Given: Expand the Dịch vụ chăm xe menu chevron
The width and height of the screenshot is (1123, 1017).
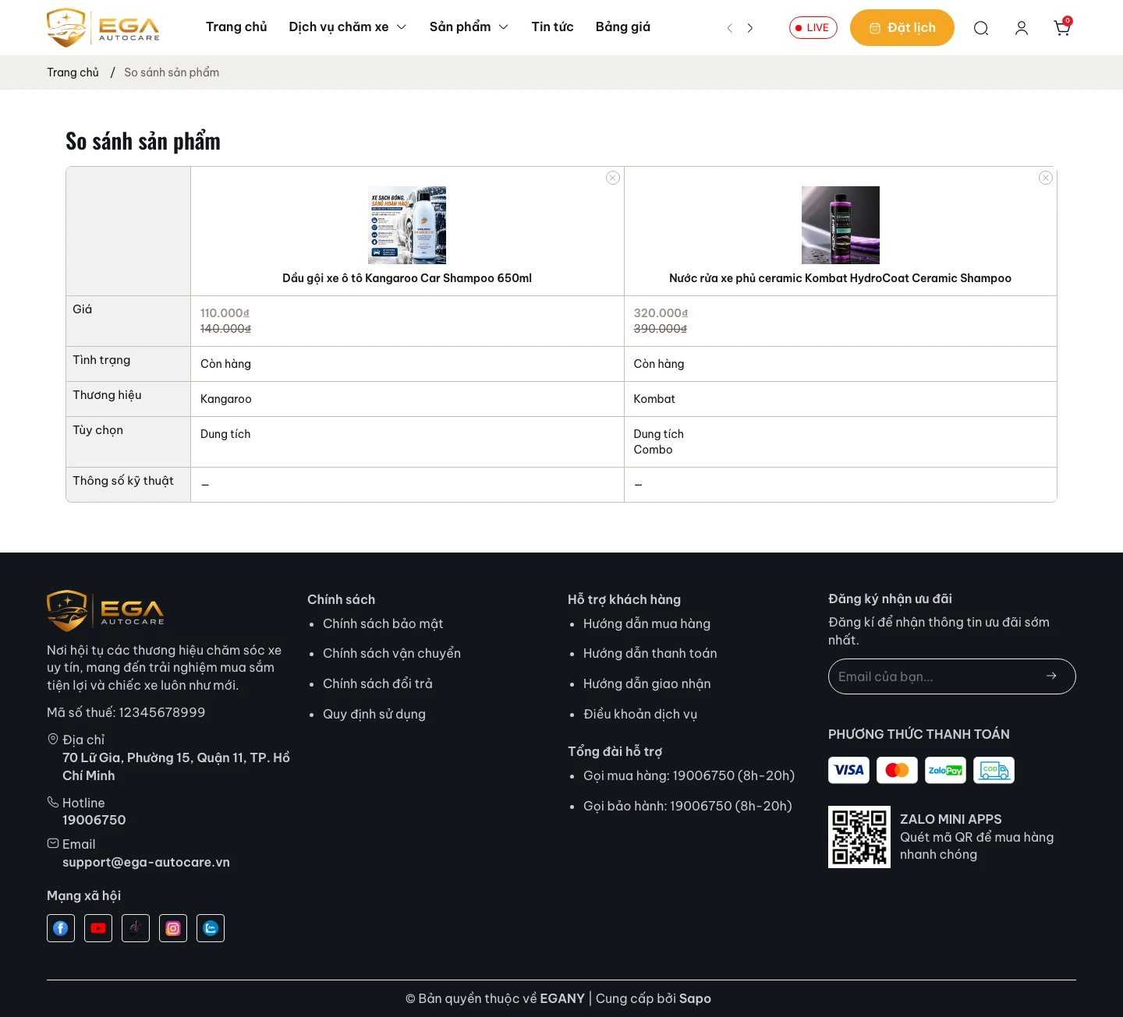Looking at the screenshot, I should [x=402, y=27].
